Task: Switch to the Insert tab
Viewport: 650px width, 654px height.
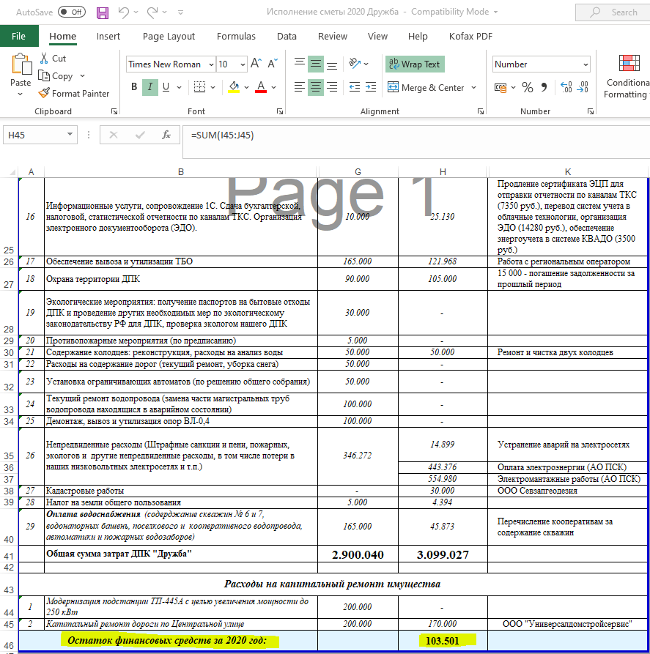Action: [108, 37]
